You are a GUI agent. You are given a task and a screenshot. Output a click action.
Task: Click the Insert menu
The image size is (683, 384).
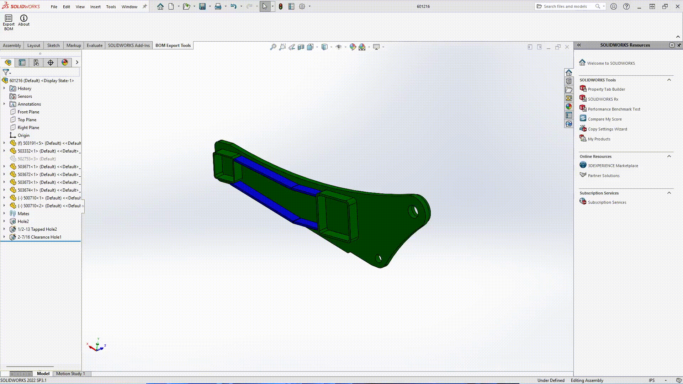[95, 6]
